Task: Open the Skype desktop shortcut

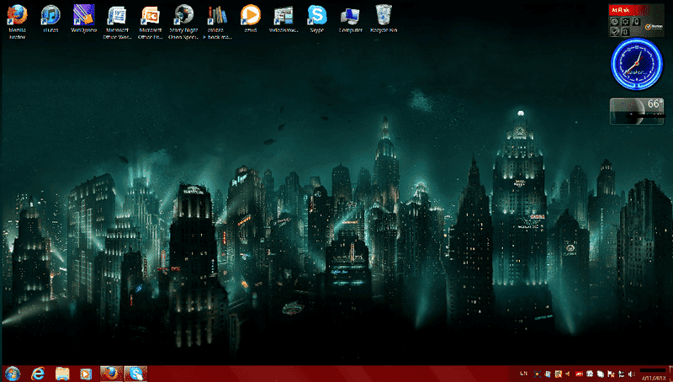Action: [x=317, y=19]
